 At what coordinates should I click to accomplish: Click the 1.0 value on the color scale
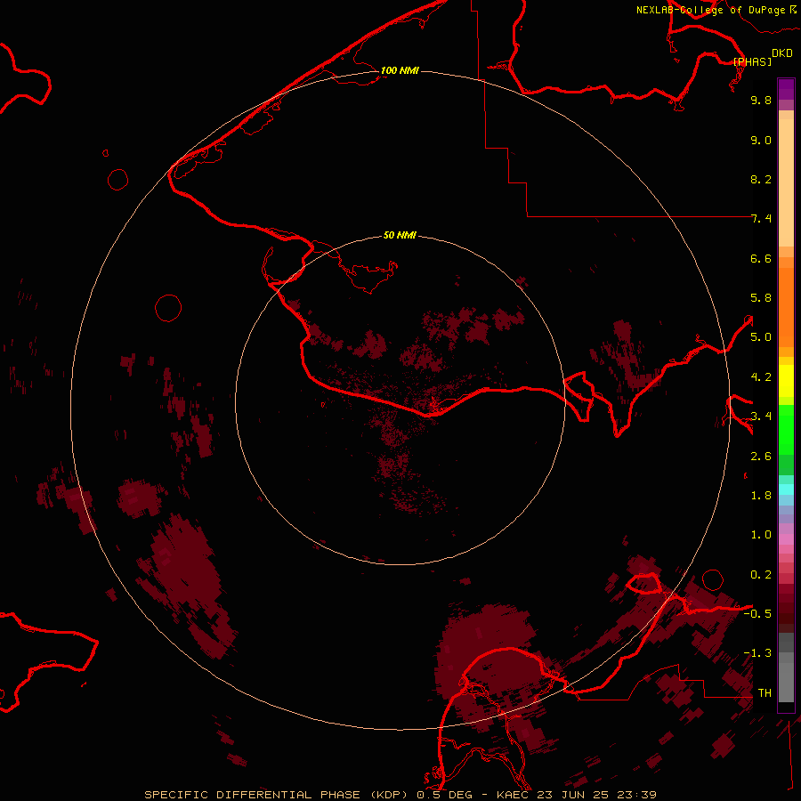pos(761,535)
